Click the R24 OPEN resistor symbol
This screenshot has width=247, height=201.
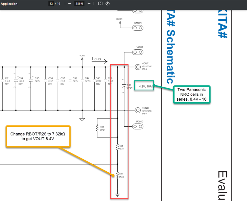(97, 128)
